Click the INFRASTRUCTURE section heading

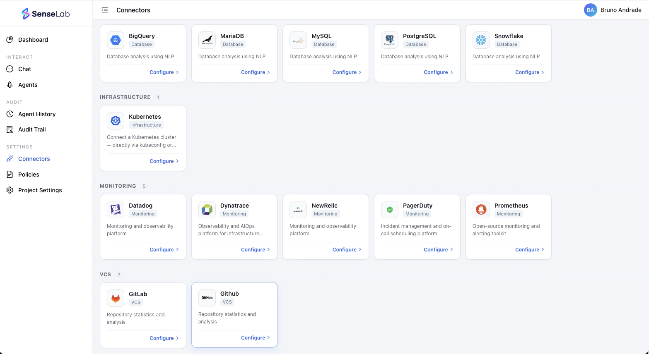point(125,97)
